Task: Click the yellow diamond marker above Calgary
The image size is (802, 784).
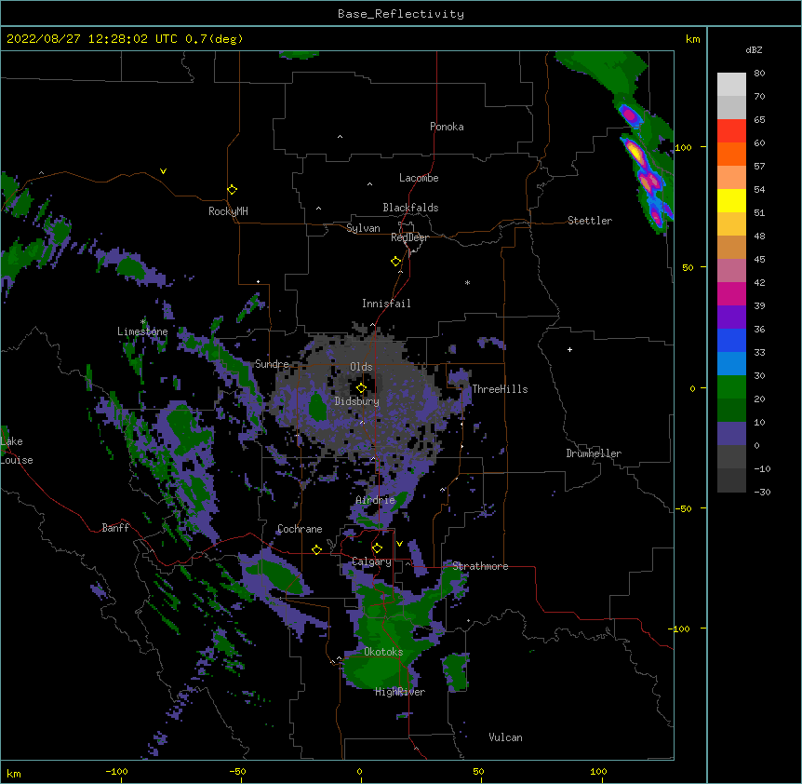Action: point(377,548)
